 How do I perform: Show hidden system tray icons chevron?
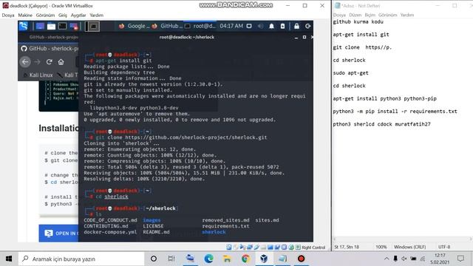pyautogui.click(x=387, y=259)
